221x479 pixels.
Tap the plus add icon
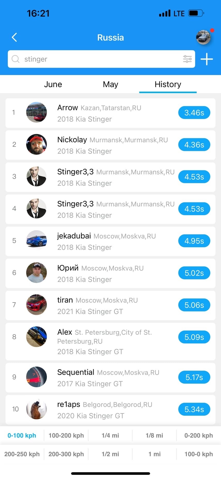click(x=207, y=59)
